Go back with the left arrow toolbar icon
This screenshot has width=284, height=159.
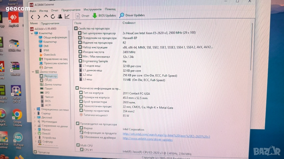32,17
